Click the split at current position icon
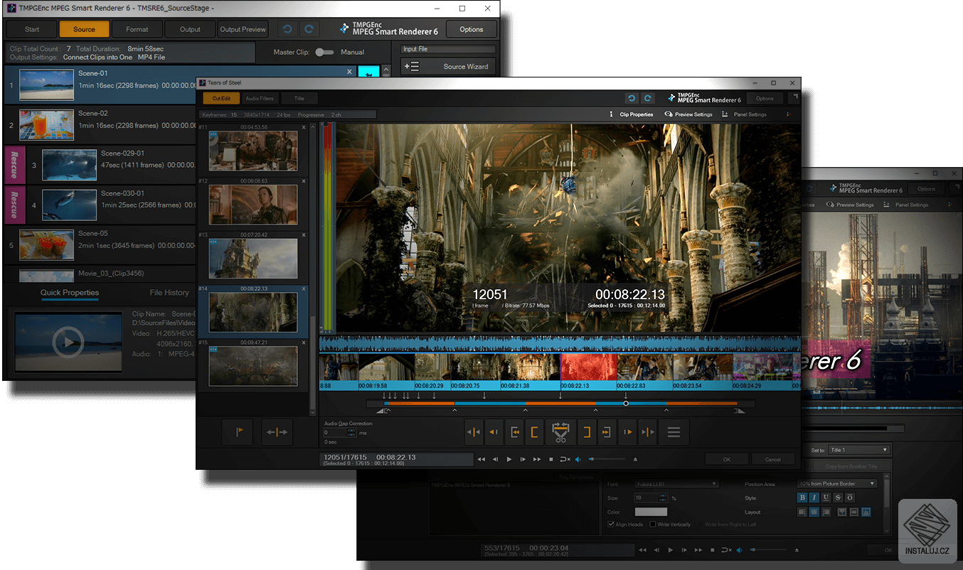 point(276,432)
